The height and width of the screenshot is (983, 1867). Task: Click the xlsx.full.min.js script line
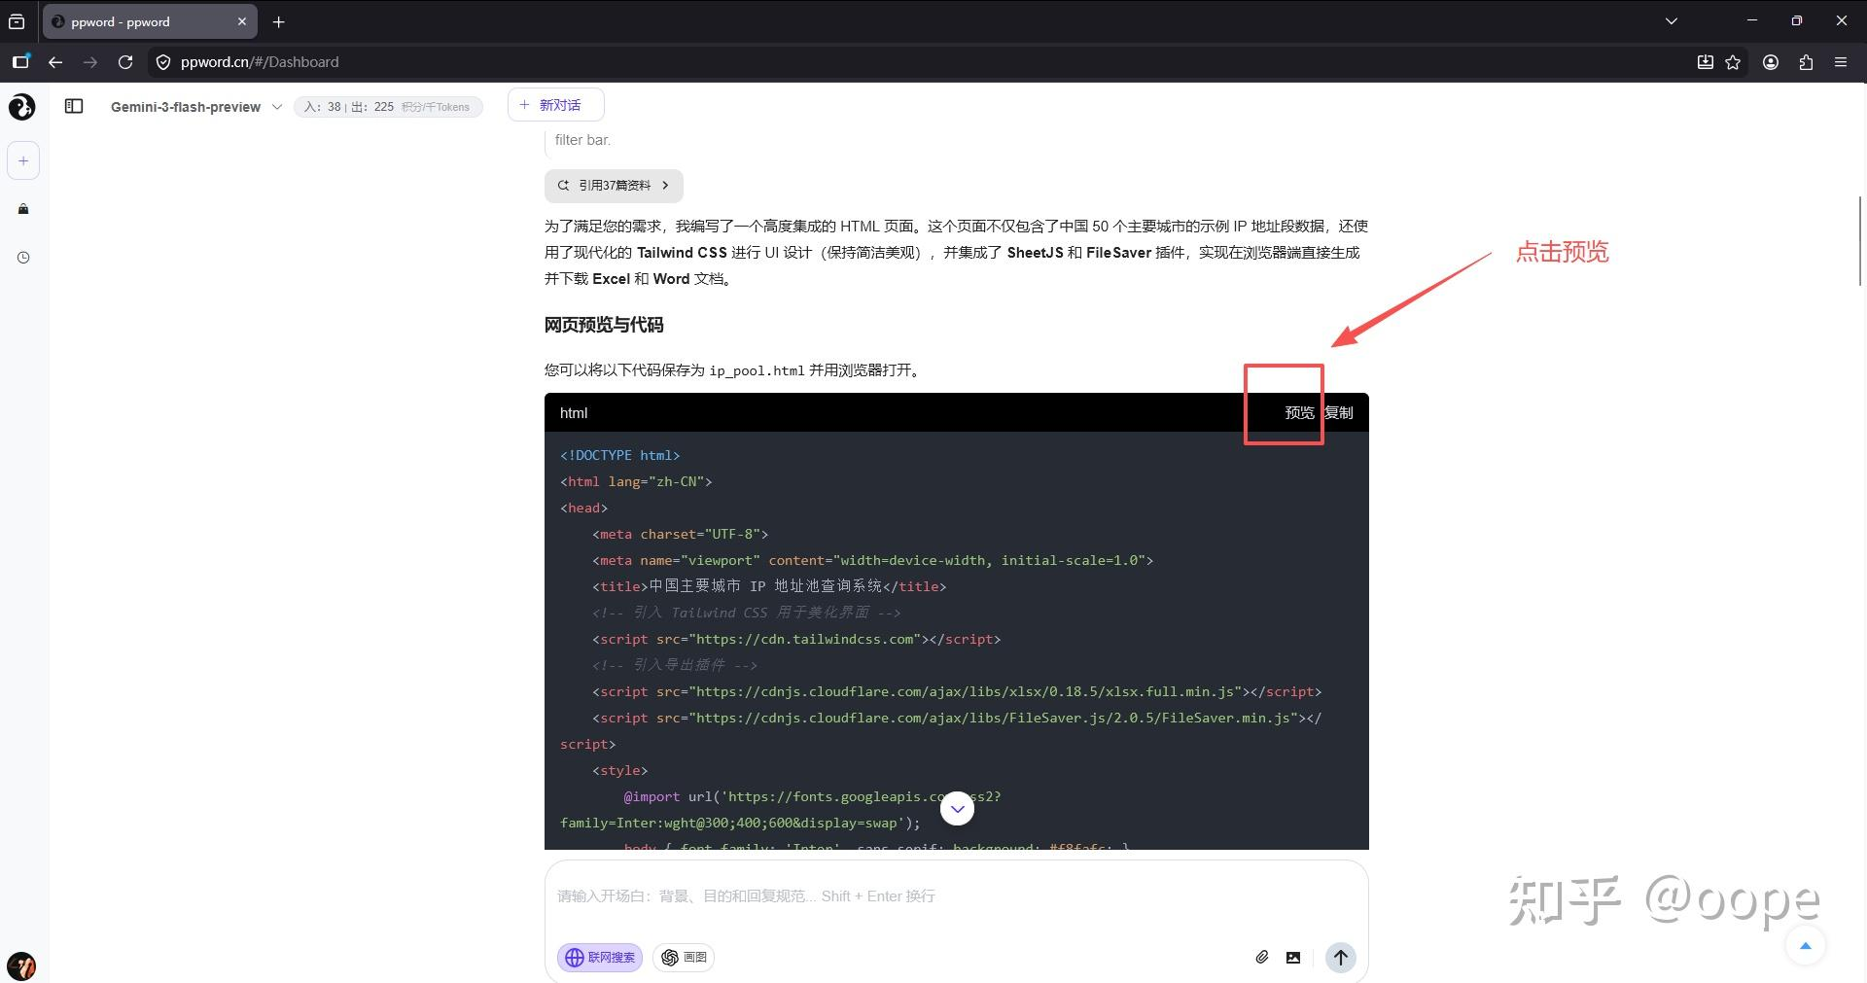[x=957, y=691]
